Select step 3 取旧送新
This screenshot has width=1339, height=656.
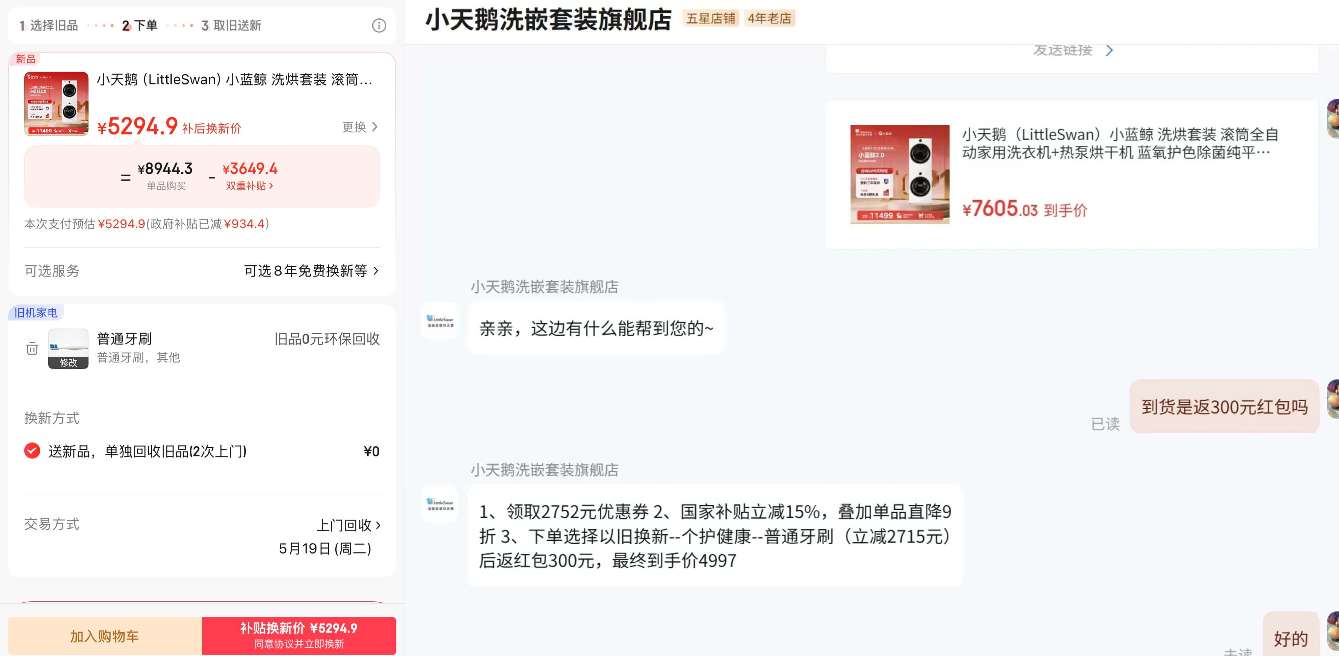pos(231,25)
